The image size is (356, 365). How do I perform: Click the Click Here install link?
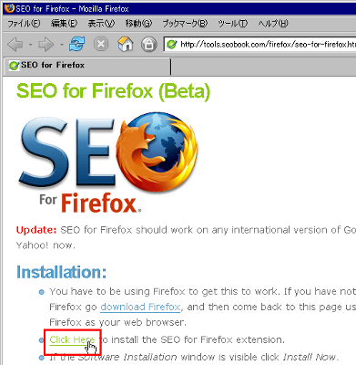click(72, 339)
